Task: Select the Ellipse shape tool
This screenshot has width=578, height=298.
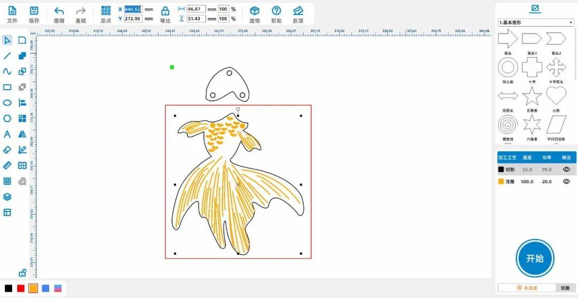Action: (x=7, y=103)
